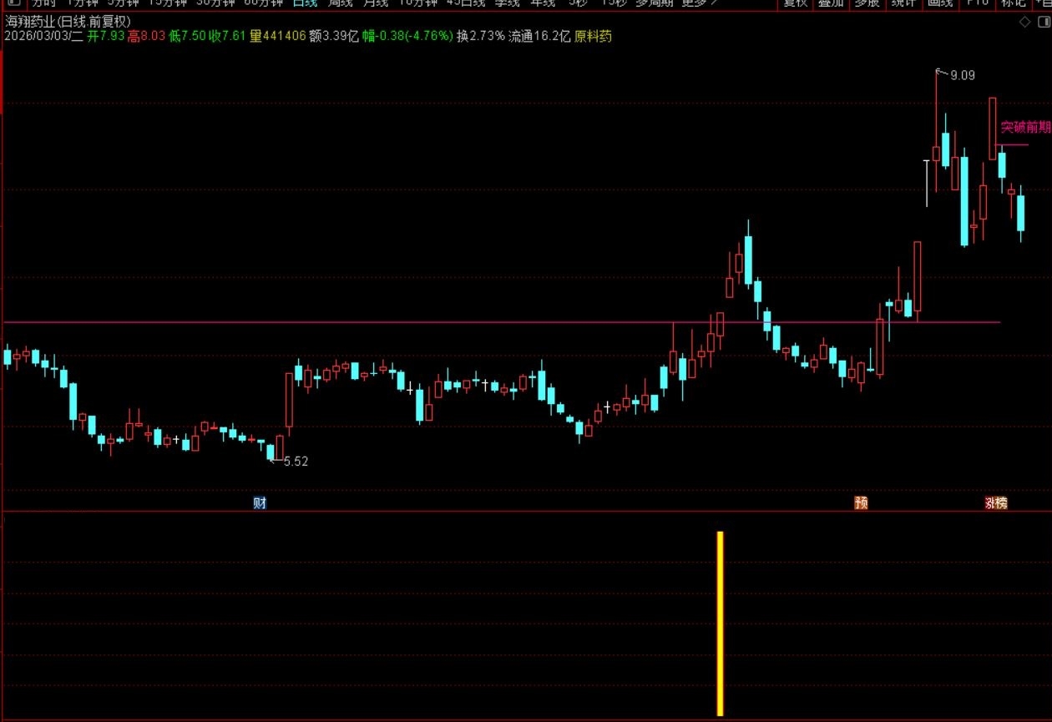Image resolution: width=1052 pixels, height=722 pixels.
Task: Click the small square icon before 分时
Action: [14, 3]
